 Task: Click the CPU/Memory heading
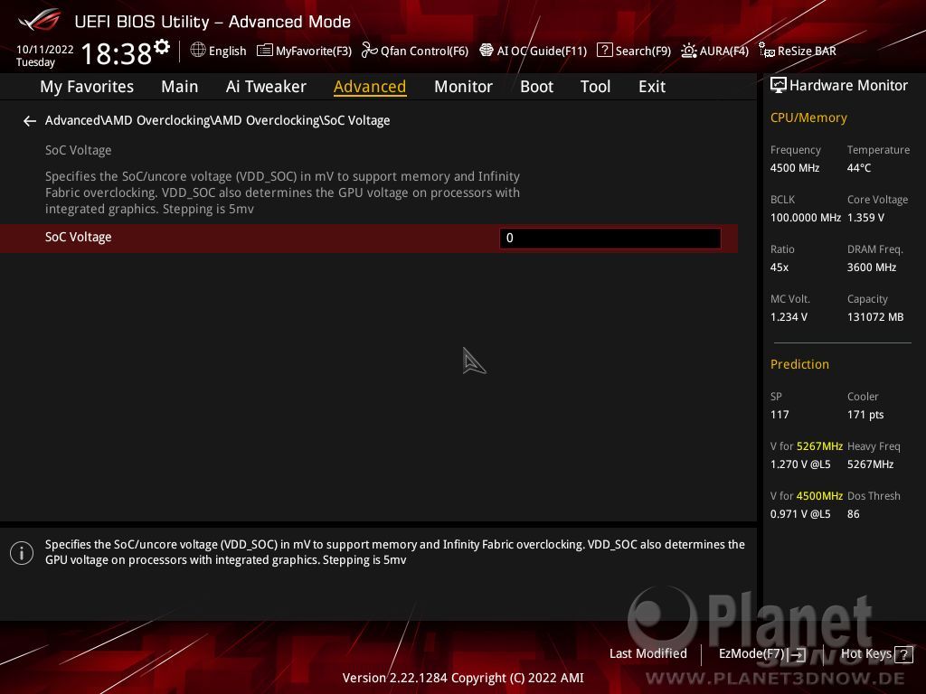(808, 118)
